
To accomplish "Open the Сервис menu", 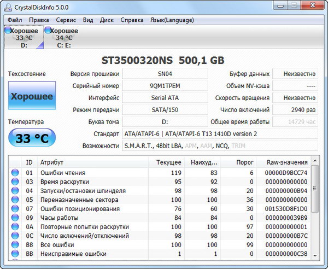I will coord(66,20).
